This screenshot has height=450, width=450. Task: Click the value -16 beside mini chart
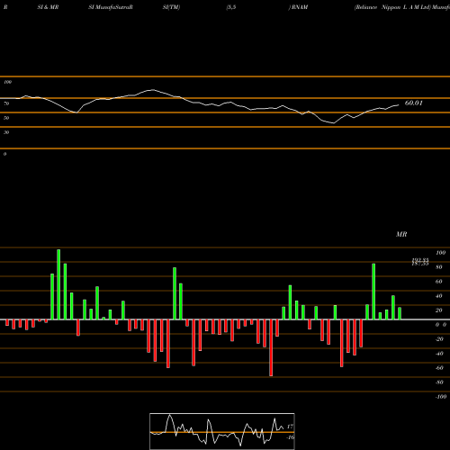click(x=290, y=437)
